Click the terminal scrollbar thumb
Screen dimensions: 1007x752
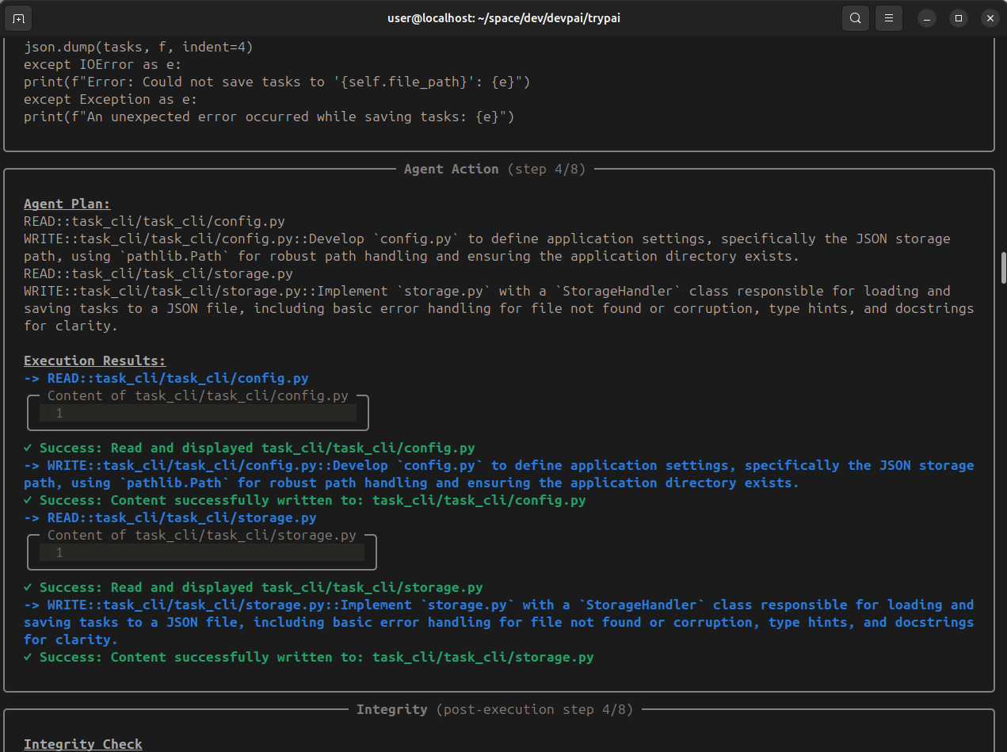point(1003,268)
